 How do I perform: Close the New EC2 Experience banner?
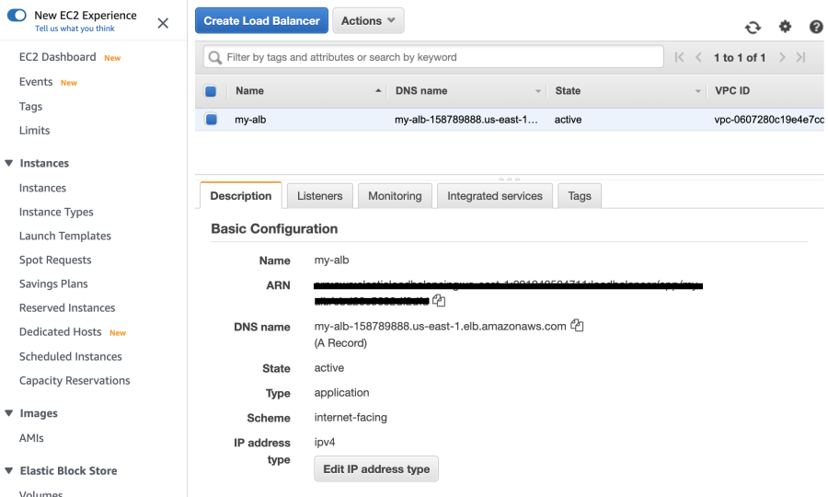[163, 23]
